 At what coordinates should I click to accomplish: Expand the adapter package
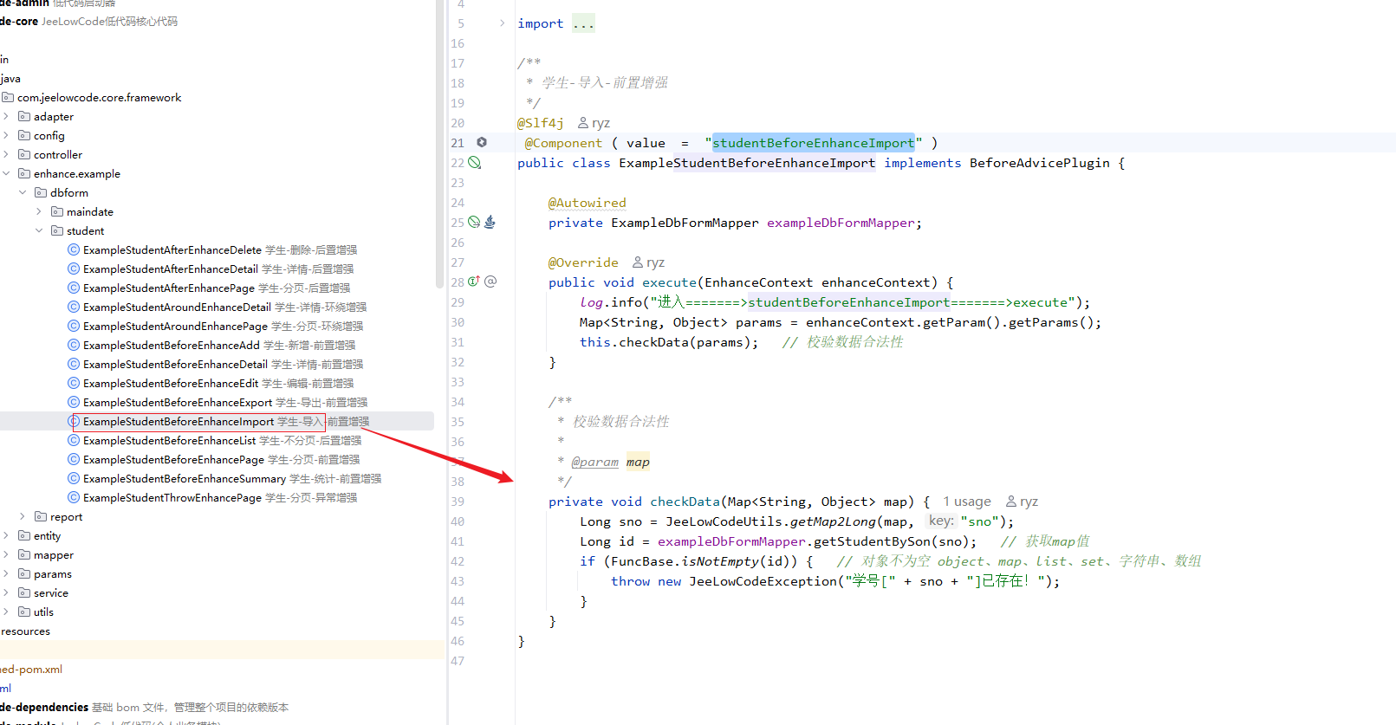coord(6,116)
